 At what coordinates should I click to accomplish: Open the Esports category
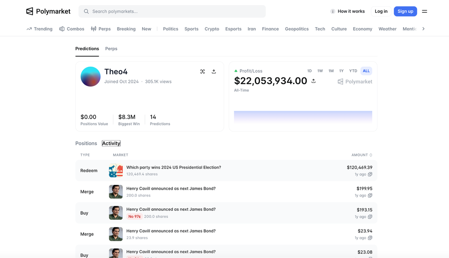[x=233, y=29]
